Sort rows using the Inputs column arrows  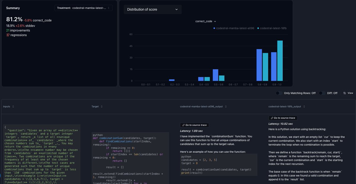(14, 106)
